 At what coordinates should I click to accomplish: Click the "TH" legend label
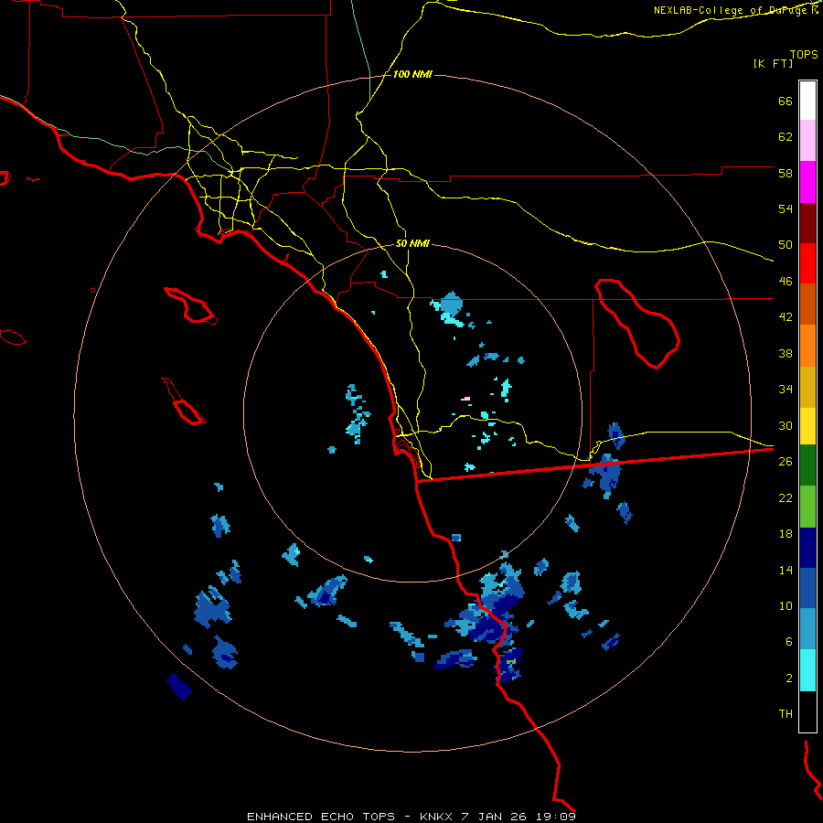tap(786, 714)
